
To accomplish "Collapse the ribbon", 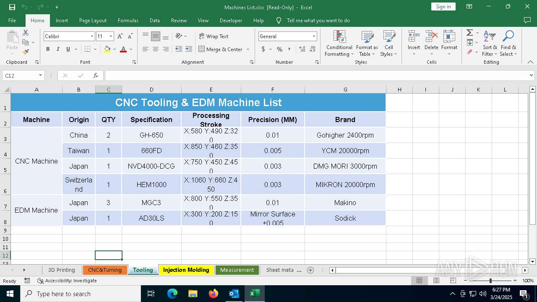I will point(530,62).
